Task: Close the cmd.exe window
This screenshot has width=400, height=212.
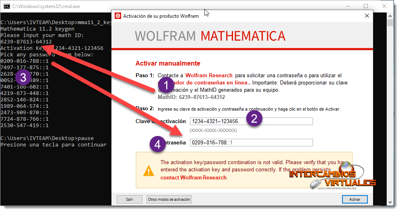Action: pyautogui.click(x=384, y=6)
